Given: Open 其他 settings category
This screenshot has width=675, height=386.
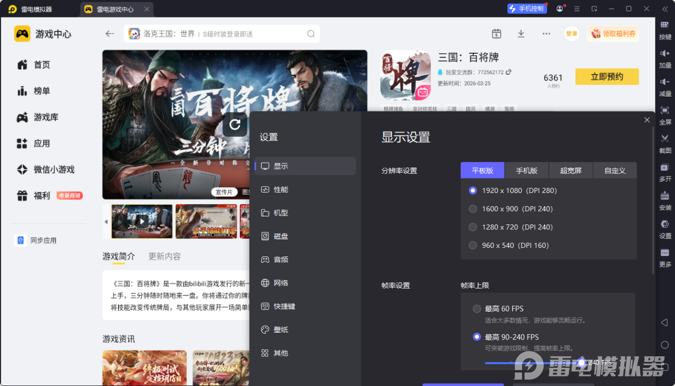Looking at the screenshot, I should pyautogui.click(x=305, y=353).
